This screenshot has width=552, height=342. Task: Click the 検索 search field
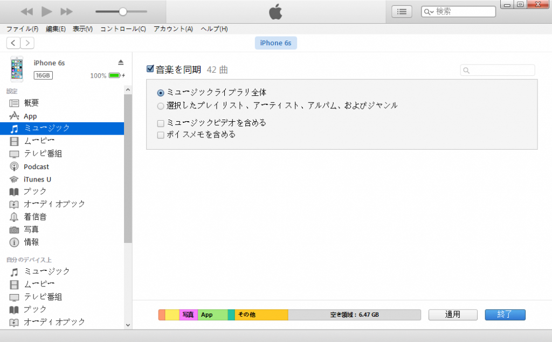point(458,12)
